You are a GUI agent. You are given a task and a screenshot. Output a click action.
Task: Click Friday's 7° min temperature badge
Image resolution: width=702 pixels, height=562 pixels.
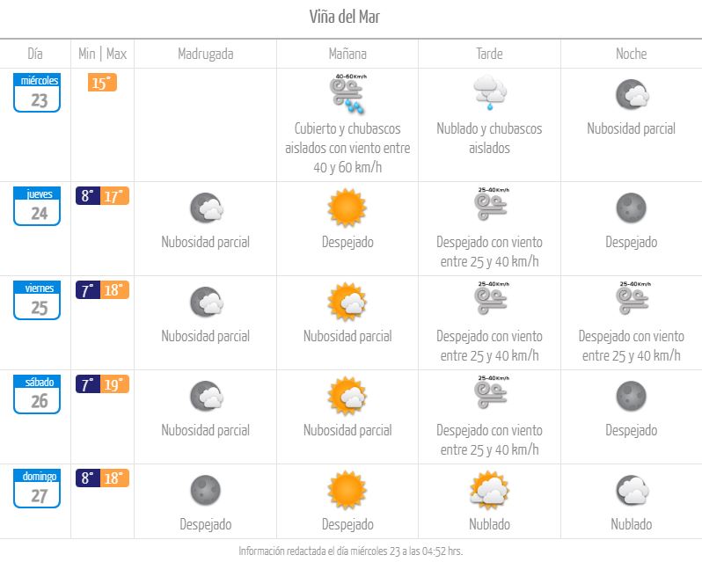click(x=88, y=290)
